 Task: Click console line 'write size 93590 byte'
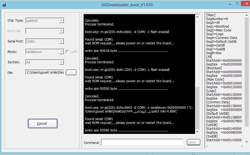126,130
